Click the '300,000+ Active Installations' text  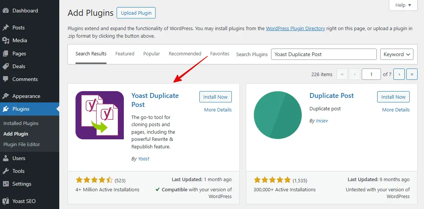[x=284, y=189]
